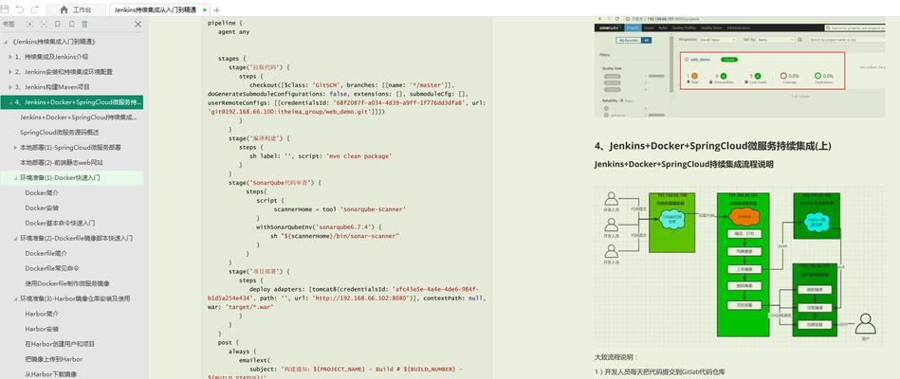The image size is (900, 379).
Task: Open bookmark Docker安装
Action: tap(42, 208)
